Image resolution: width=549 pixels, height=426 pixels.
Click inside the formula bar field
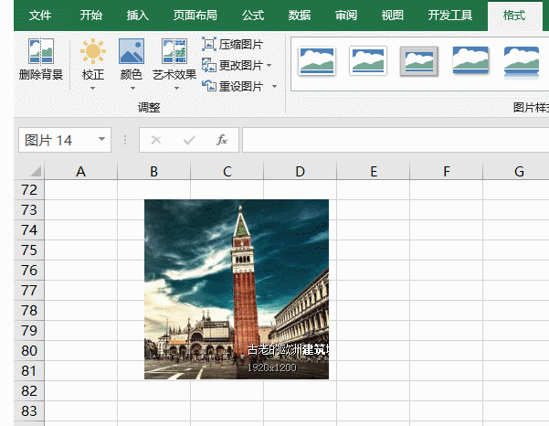point(393,140)
